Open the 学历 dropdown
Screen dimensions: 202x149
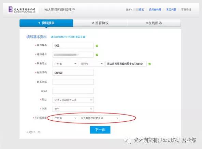(73, 109)
